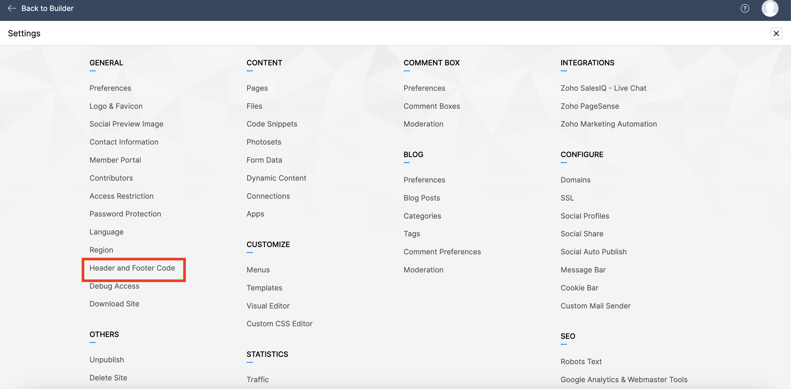Select Visual Editor under Customize
Image resolution: width=791 pixels, height=389 pixels.
pos(268,306)
